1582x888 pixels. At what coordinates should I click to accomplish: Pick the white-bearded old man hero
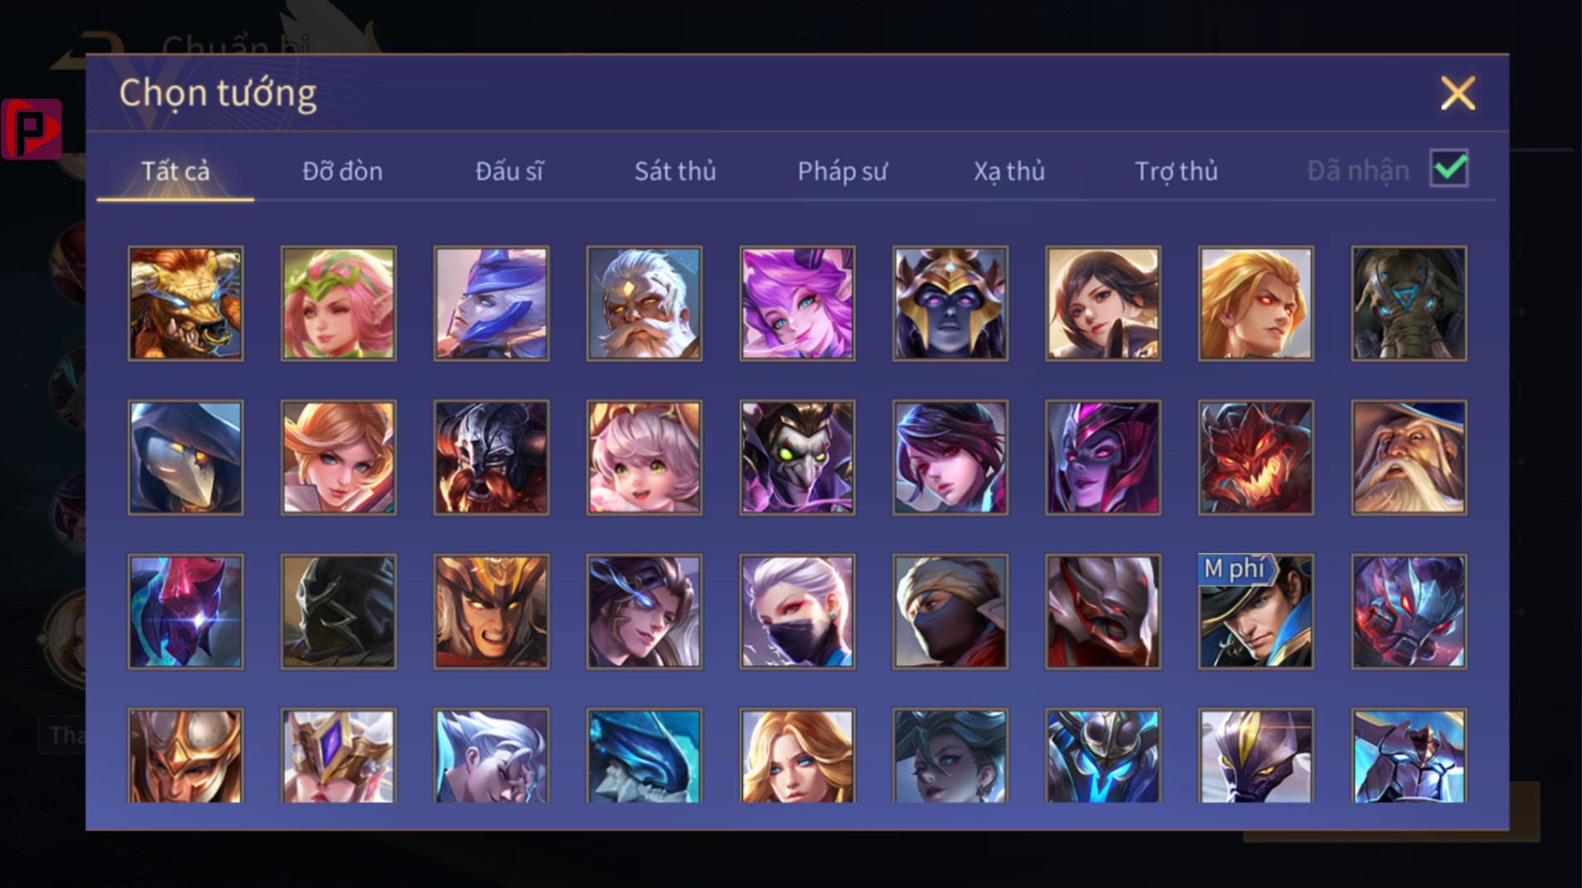(645, 303)
